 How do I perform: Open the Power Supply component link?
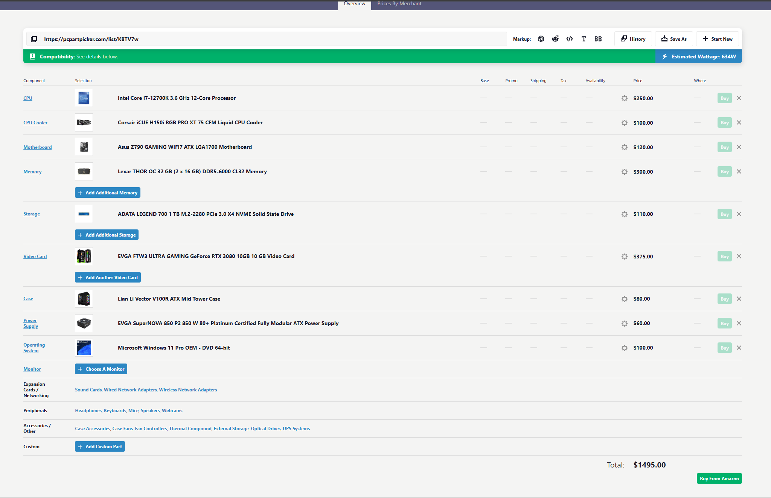(31, 323)
